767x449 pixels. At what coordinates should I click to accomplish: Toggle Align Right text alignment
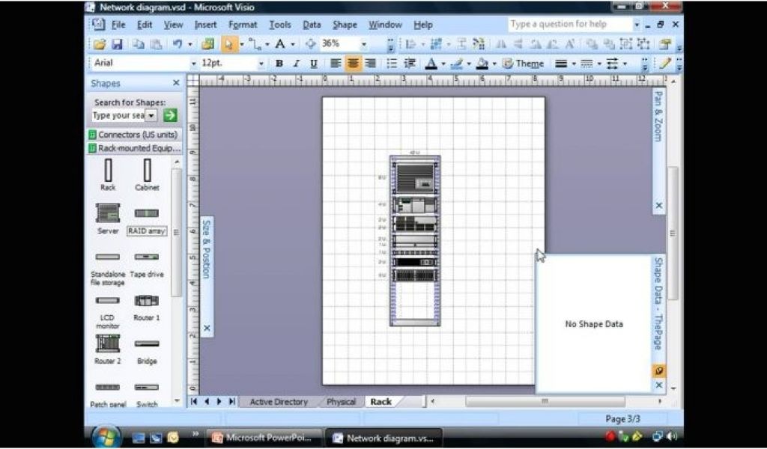point(371,63)
